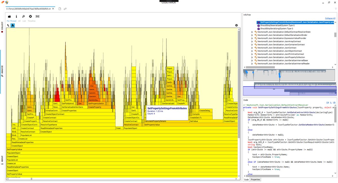Select the thread-interleaving icon in the toolbar

click(37, 16)
